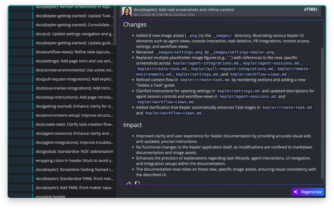Open the commit author avatar

[x=127, y=12]
